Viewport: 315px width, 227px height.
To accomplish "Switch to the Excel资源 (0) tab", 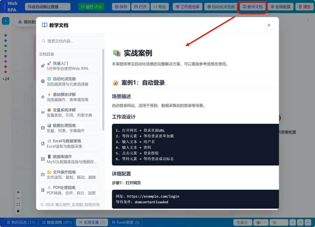I will (126, 222).
